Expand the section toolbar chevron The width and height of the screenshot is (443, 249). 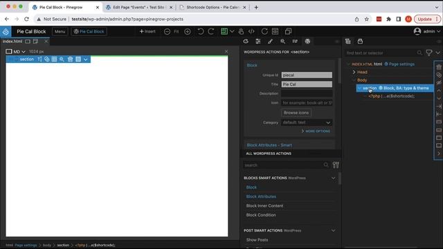(x=86, y=59)
